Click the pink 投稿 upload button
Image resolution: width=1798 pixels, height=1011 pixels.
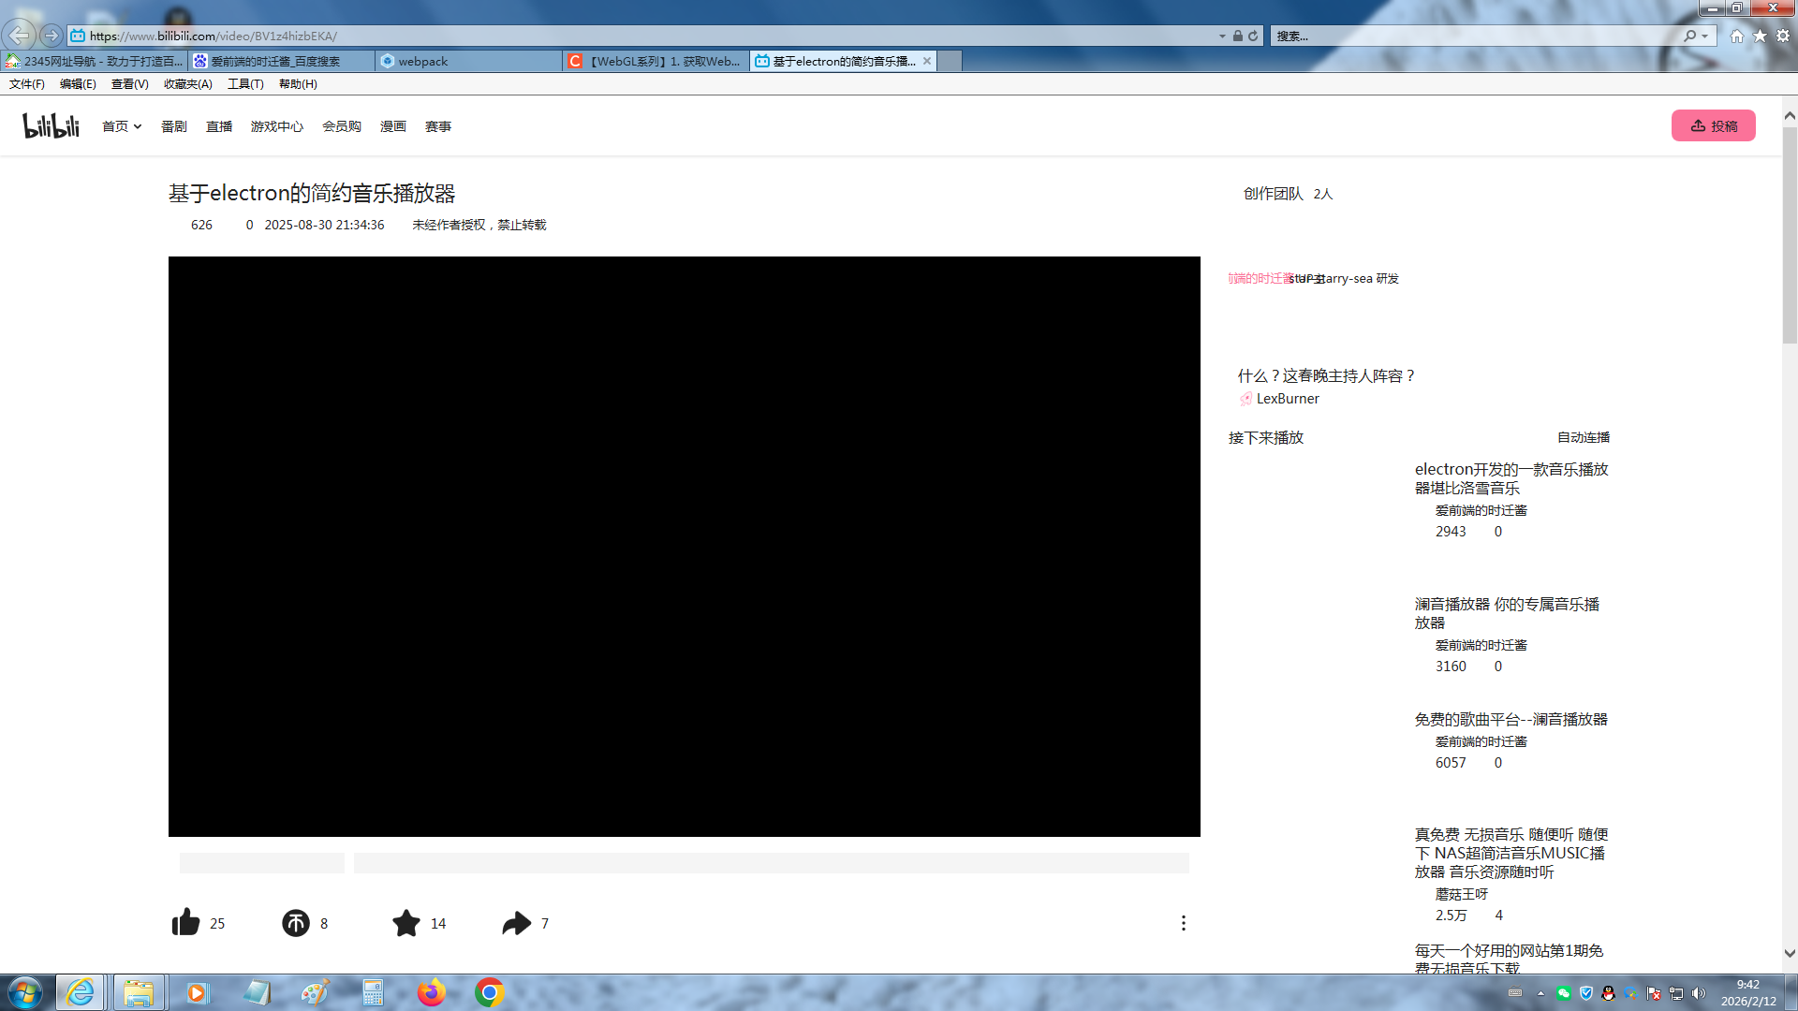(x=1713, y=125)
